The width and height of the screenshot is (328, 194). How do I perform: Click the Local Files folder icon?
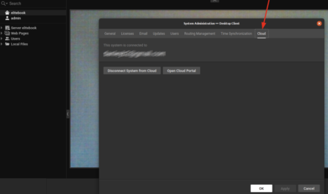point(8,44)
